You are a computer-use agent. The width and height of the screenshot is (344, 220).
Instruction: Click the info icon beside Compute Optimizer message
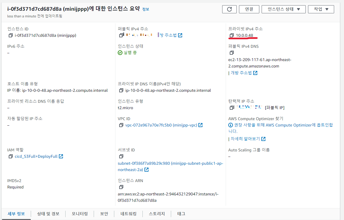pyautogui.click(x=231, y=125)
